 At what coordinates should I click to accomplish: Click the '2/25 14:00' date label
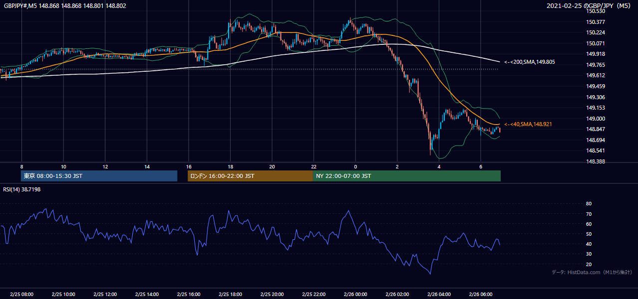(147, 295)
